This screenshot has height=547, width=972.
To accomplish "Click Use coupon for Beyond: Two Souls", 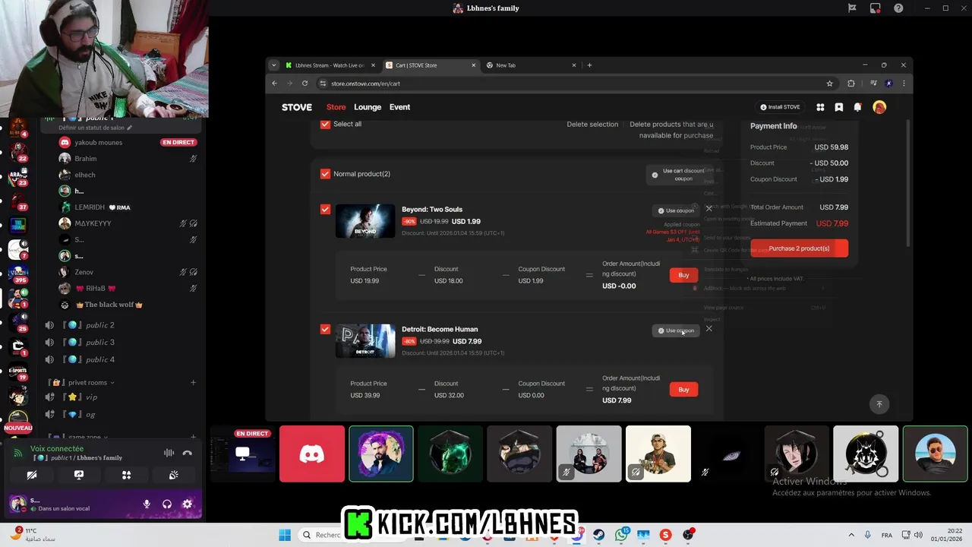I will 676,210.
